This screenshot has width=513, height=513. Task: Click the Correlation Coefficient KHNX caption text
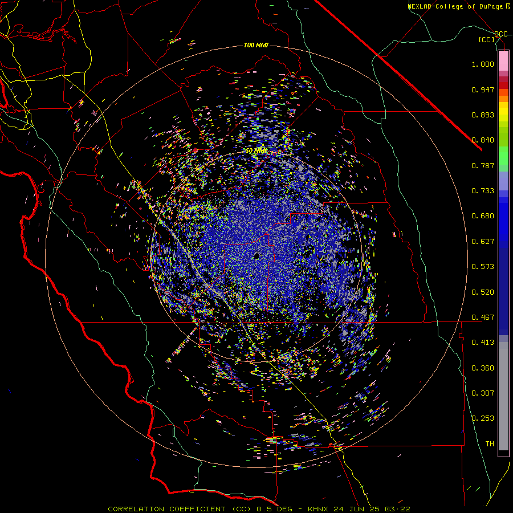point(259,509)
